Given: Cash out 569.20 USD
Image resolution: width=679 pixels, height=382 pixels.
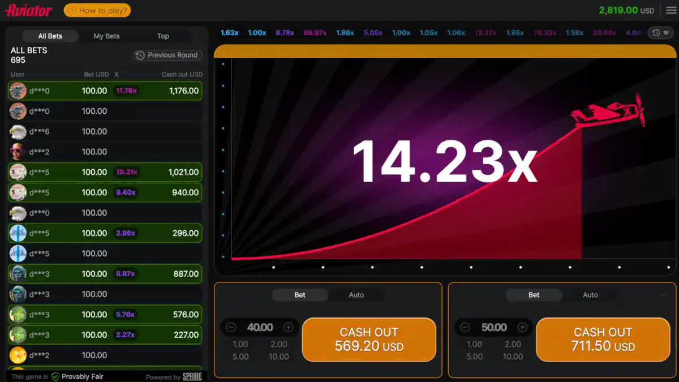Looking at the screenshot, I should point(369,340).
